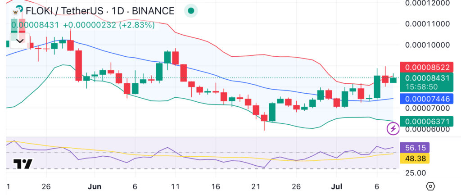Click the 25.00 RSI axis label
Image resolution: width=461 pixels, height=195 pixels.
click(416, 172)
